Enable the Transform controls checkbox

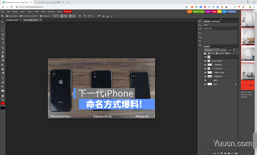[21, 16]
